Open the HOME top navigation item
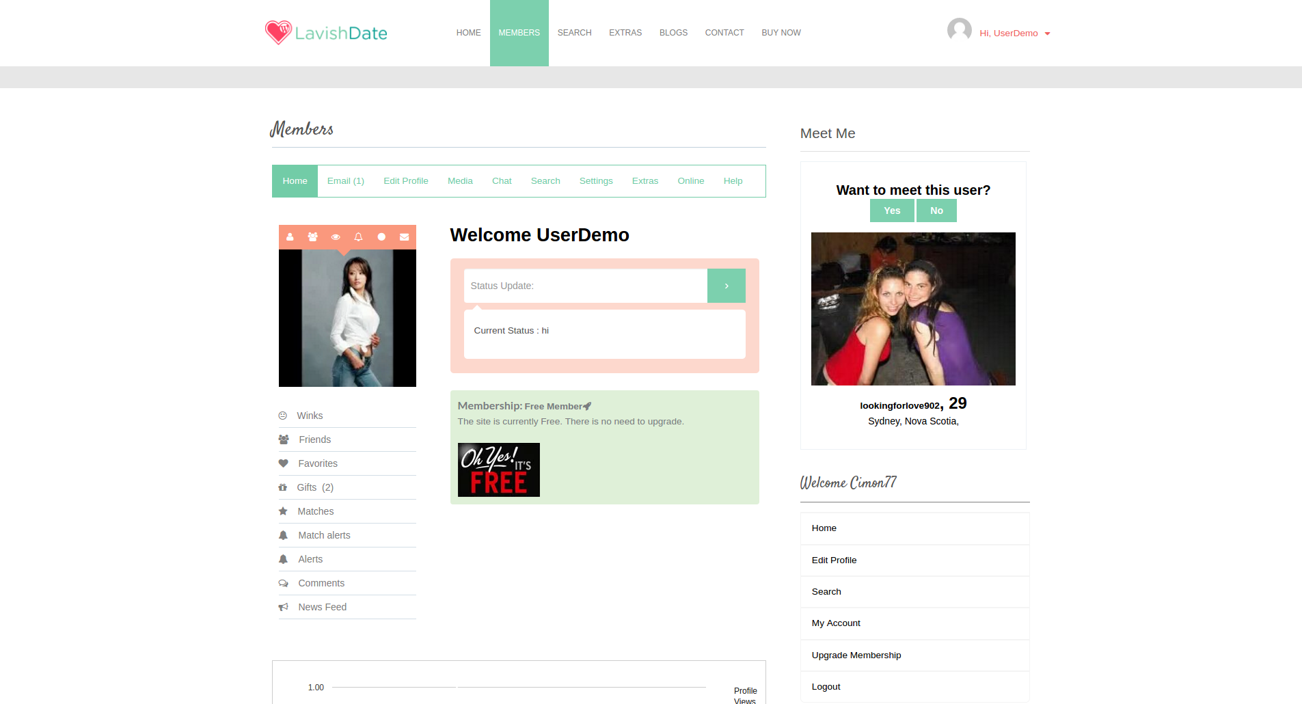 (469, 33)
